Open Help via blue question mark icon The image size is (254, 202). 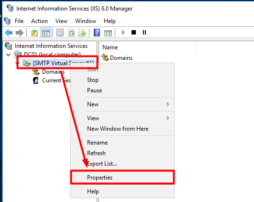pyautogui.click(x=97, y=33)
